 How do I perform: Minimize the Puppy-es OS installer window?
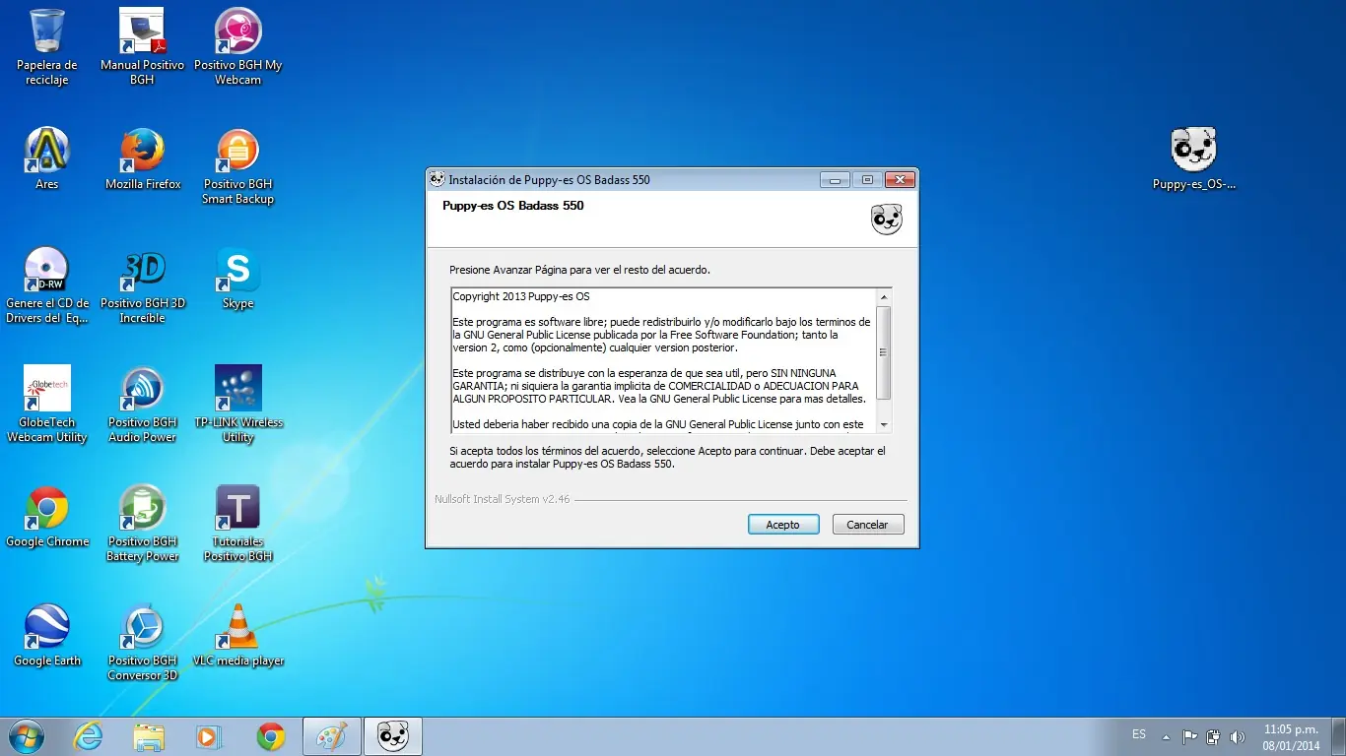[x=836, y=180]
